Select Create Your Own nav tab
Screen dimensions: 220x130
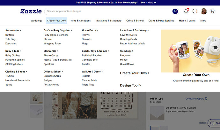coord(56,21)
